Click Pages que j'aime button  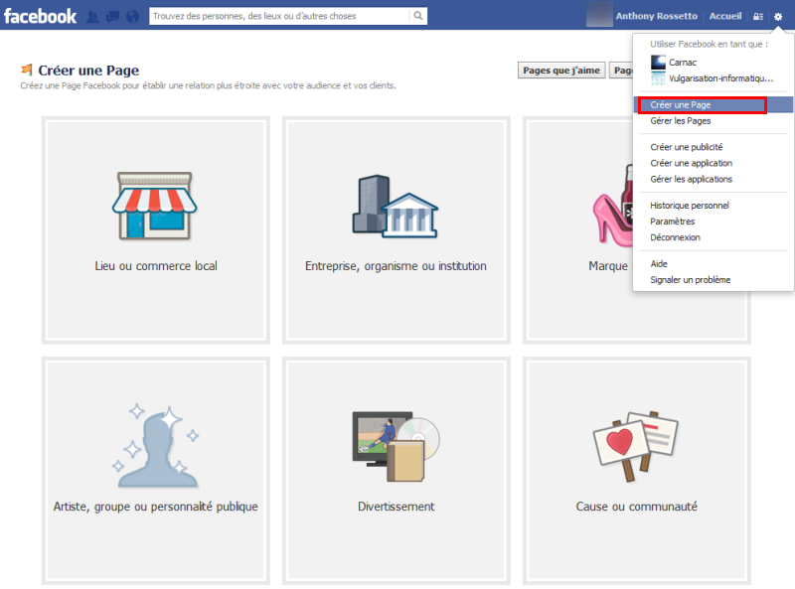(561, 71)
